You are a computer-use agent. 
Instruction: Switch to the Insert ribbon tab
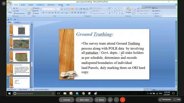click(x=23, y=5)
